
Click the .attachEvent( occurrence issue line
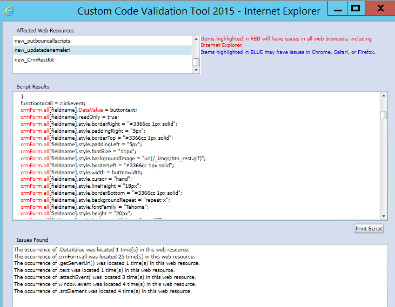click(x=105, y=277)
